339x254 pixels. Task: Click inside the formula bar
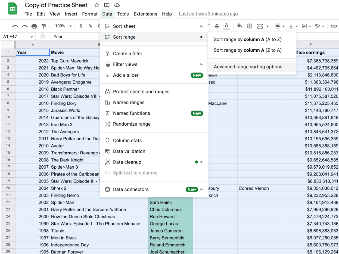pos(68,36)
